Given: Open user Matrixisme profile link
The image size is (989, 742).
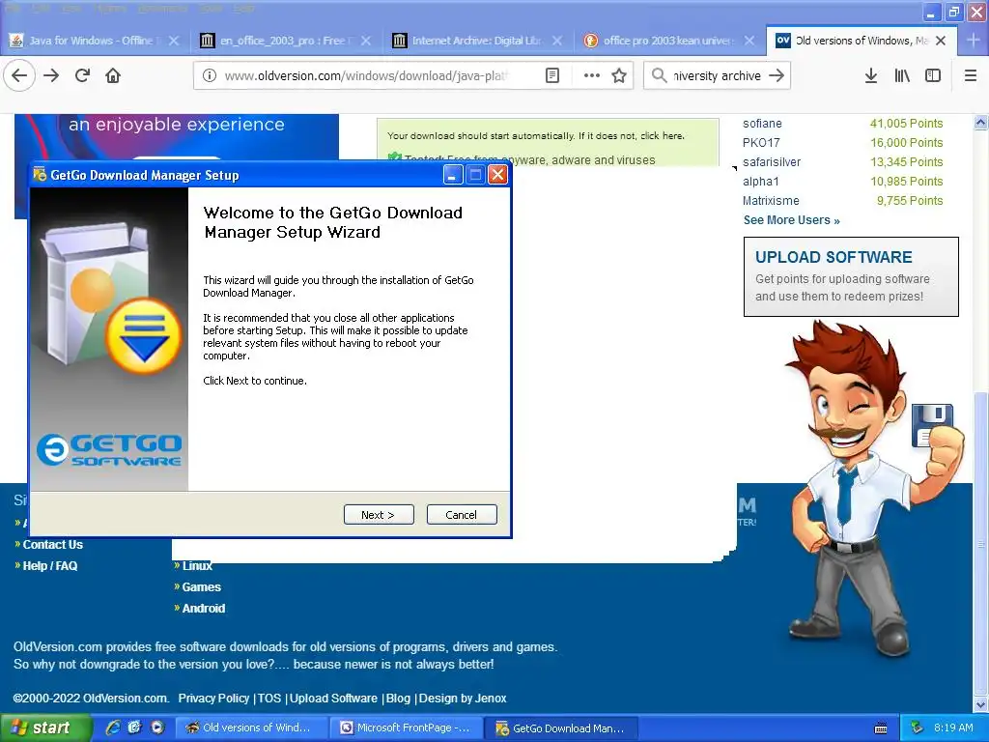Looking at the screenshot, I should click(x=771, y=201).
